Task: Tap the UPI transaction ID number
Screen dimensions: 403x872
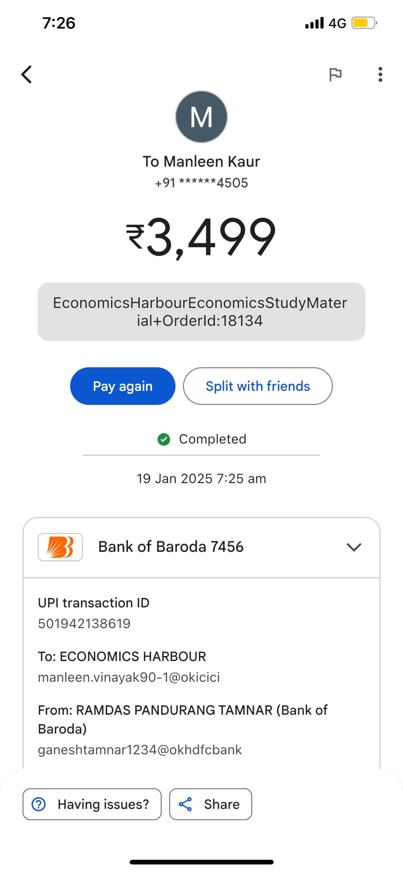Action: coord(84,623)
